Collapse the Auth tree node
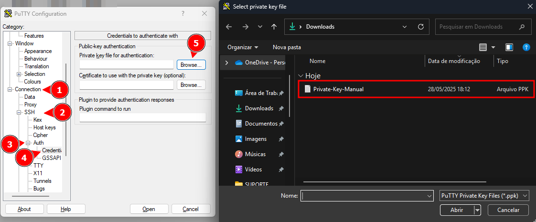The height and width of the screenshot is (222, 536). coord(28,143)
